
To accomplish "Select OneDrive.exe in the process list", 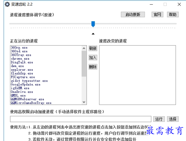I will (22, 92).
